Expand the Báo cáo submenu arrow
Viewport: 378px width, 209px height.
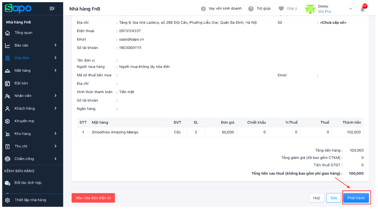coord(56,45)
